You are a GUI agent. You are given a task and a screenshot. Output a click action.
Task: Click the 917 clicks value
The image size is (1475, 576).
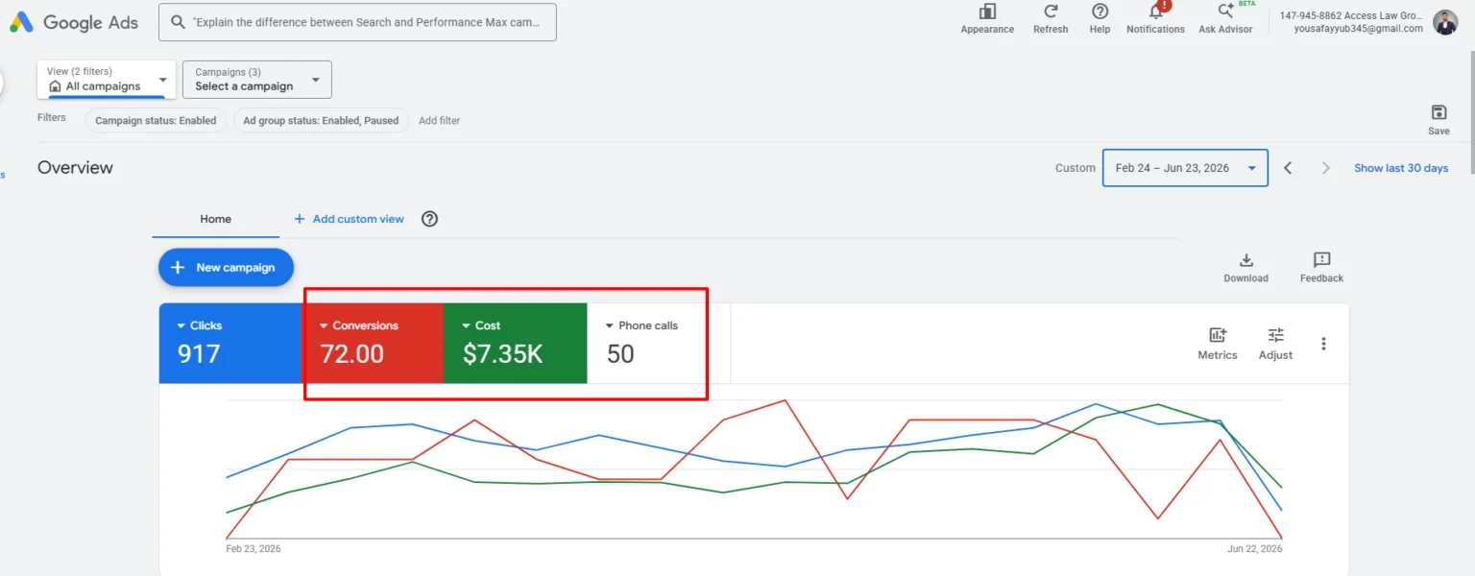pos(199,354)
